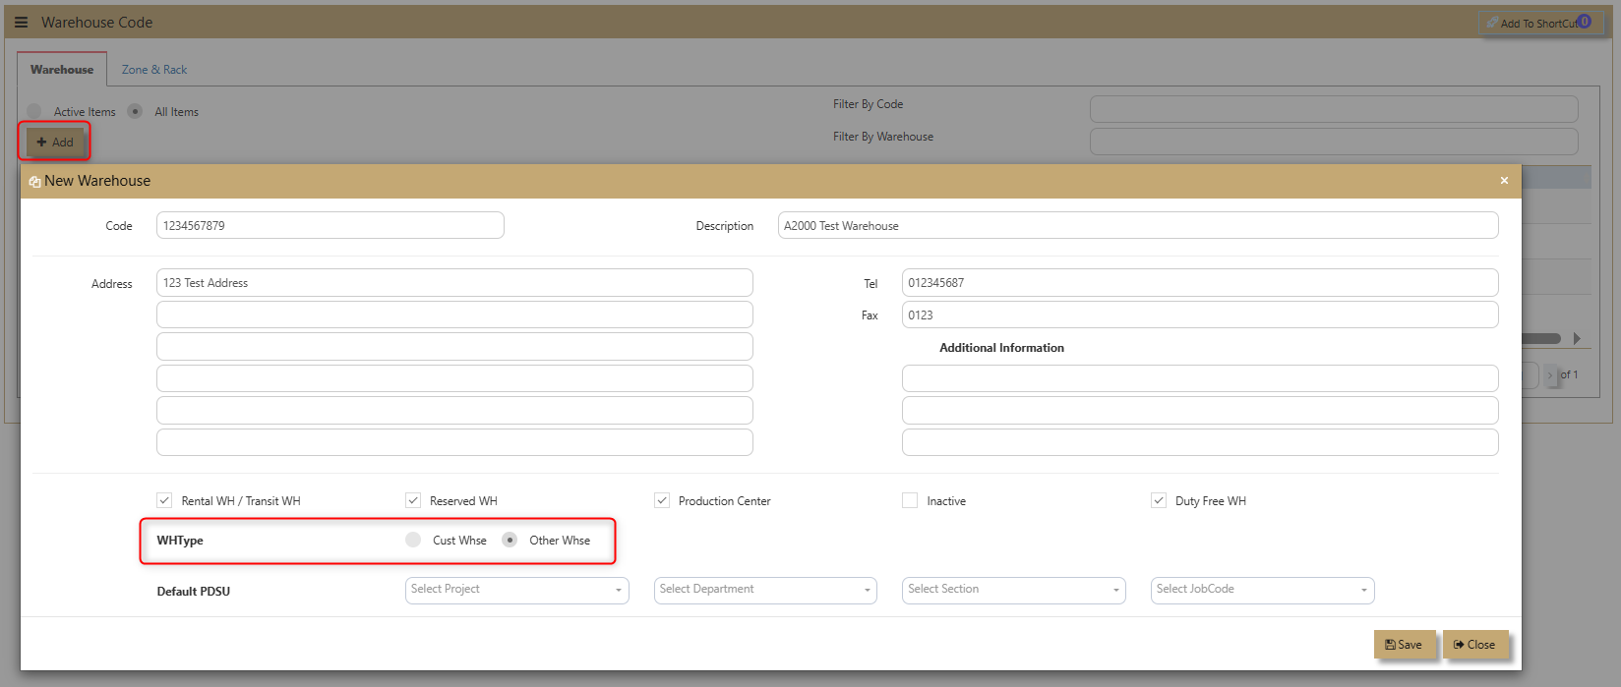Switch to the Zone & Rack tab

[x=154, y=70]
